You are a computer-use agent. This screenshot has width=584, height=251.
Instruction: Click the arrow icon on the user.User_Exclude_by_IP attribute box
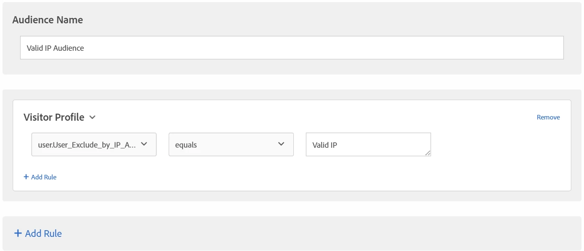pyautogui.click(x=144, y=144)
